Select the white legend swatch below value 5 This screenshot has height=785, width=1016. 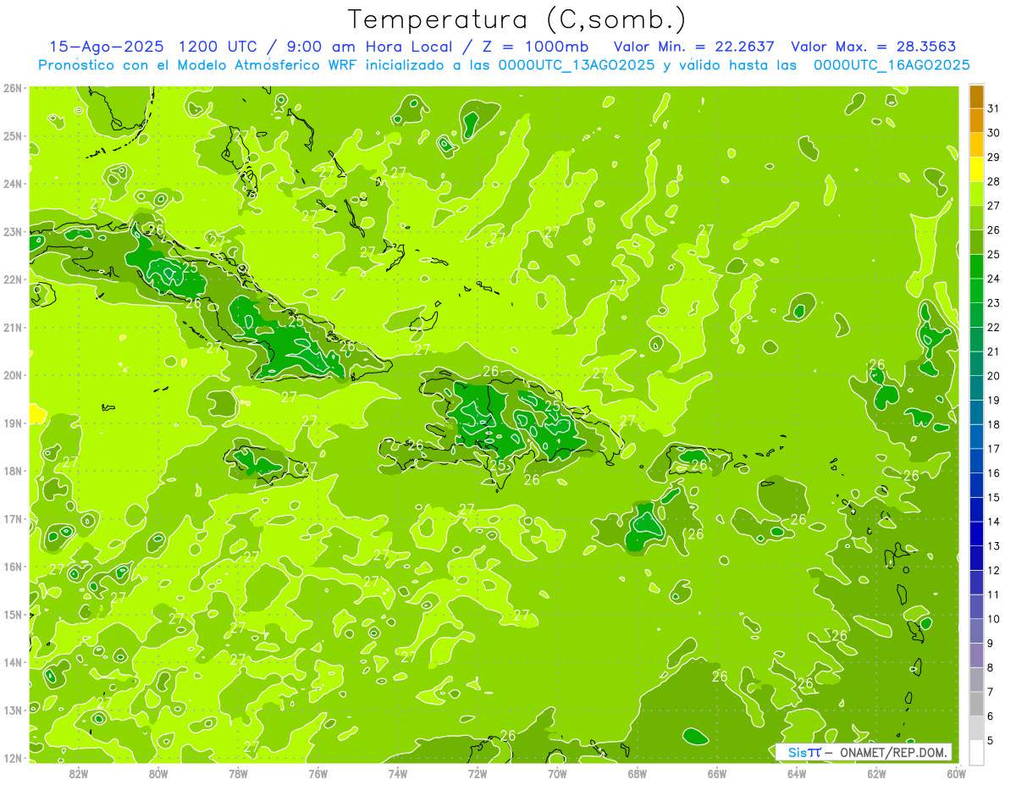coord(976,752)
